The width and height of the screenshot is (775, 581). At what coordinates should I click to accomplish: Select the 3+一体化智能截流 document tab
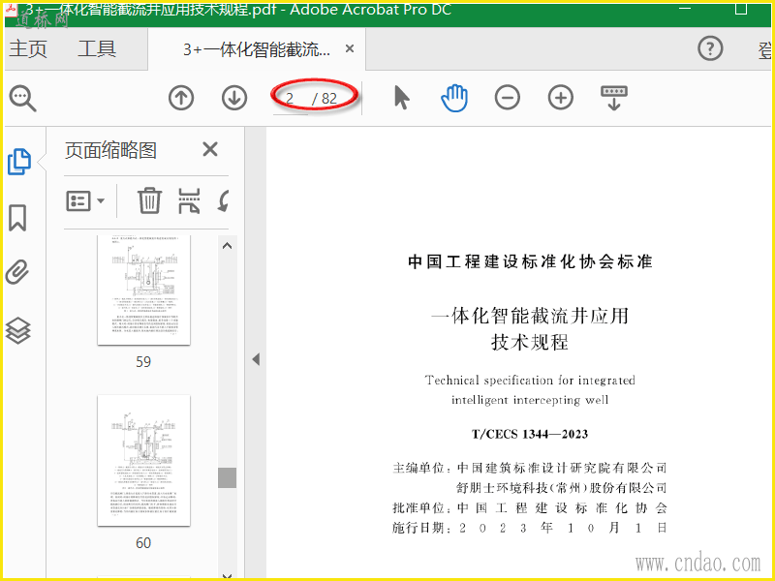point(257,49)
